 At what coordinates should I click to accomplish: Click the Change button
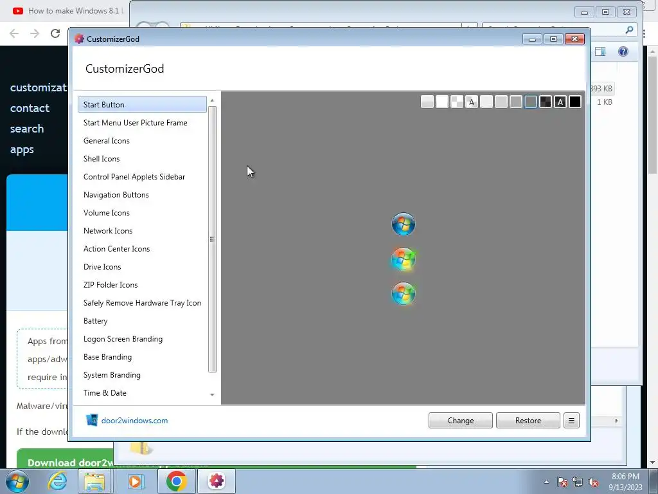(460, 421)
